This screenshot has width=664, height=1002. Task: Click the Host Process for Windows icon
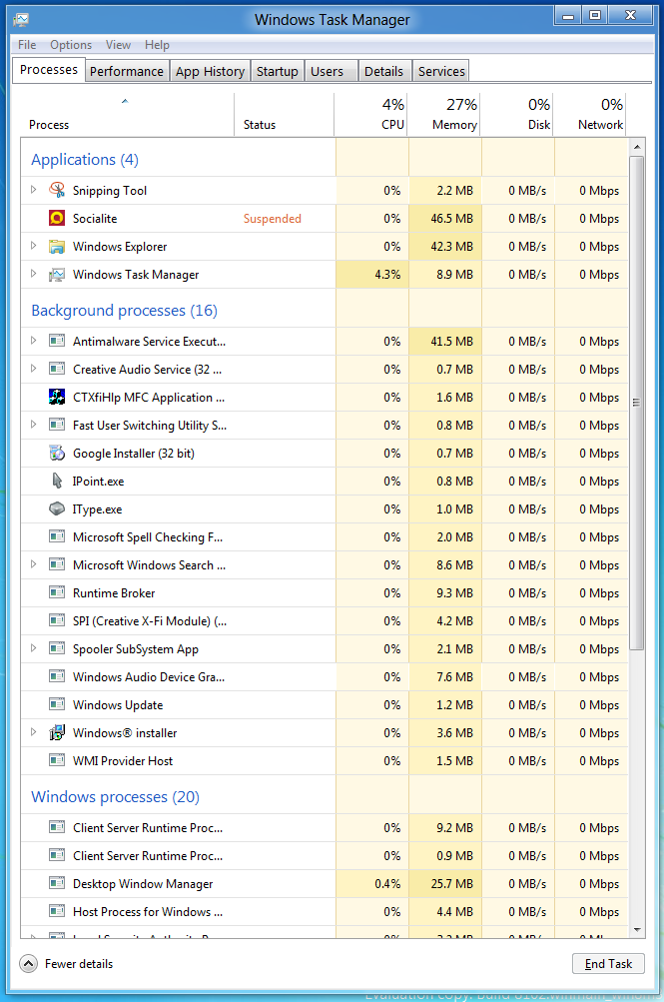click(x=57, y=911)
